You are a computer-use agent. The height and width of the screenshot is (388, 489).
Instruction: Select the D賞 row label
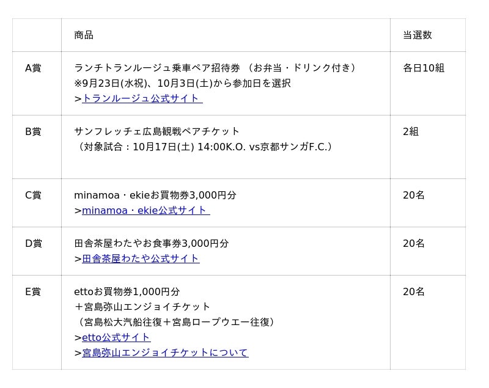34,243
